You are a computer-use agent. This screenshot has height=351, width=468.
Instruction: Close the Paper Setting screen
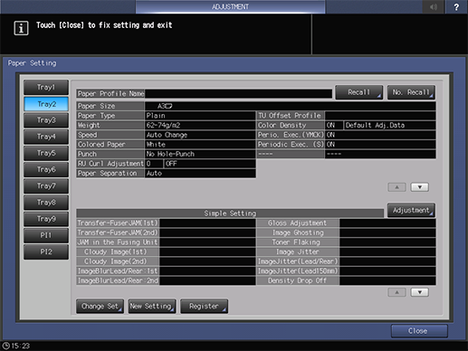tap(419, 331)
